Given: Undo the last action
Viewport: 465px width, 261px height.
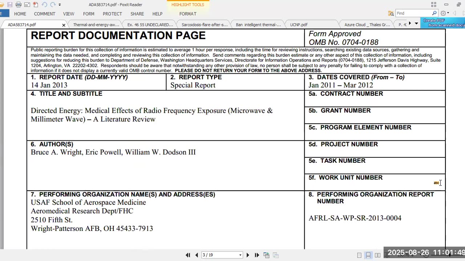Looking at the screenshot, I should pyautogui.click(x=44, y=5).
